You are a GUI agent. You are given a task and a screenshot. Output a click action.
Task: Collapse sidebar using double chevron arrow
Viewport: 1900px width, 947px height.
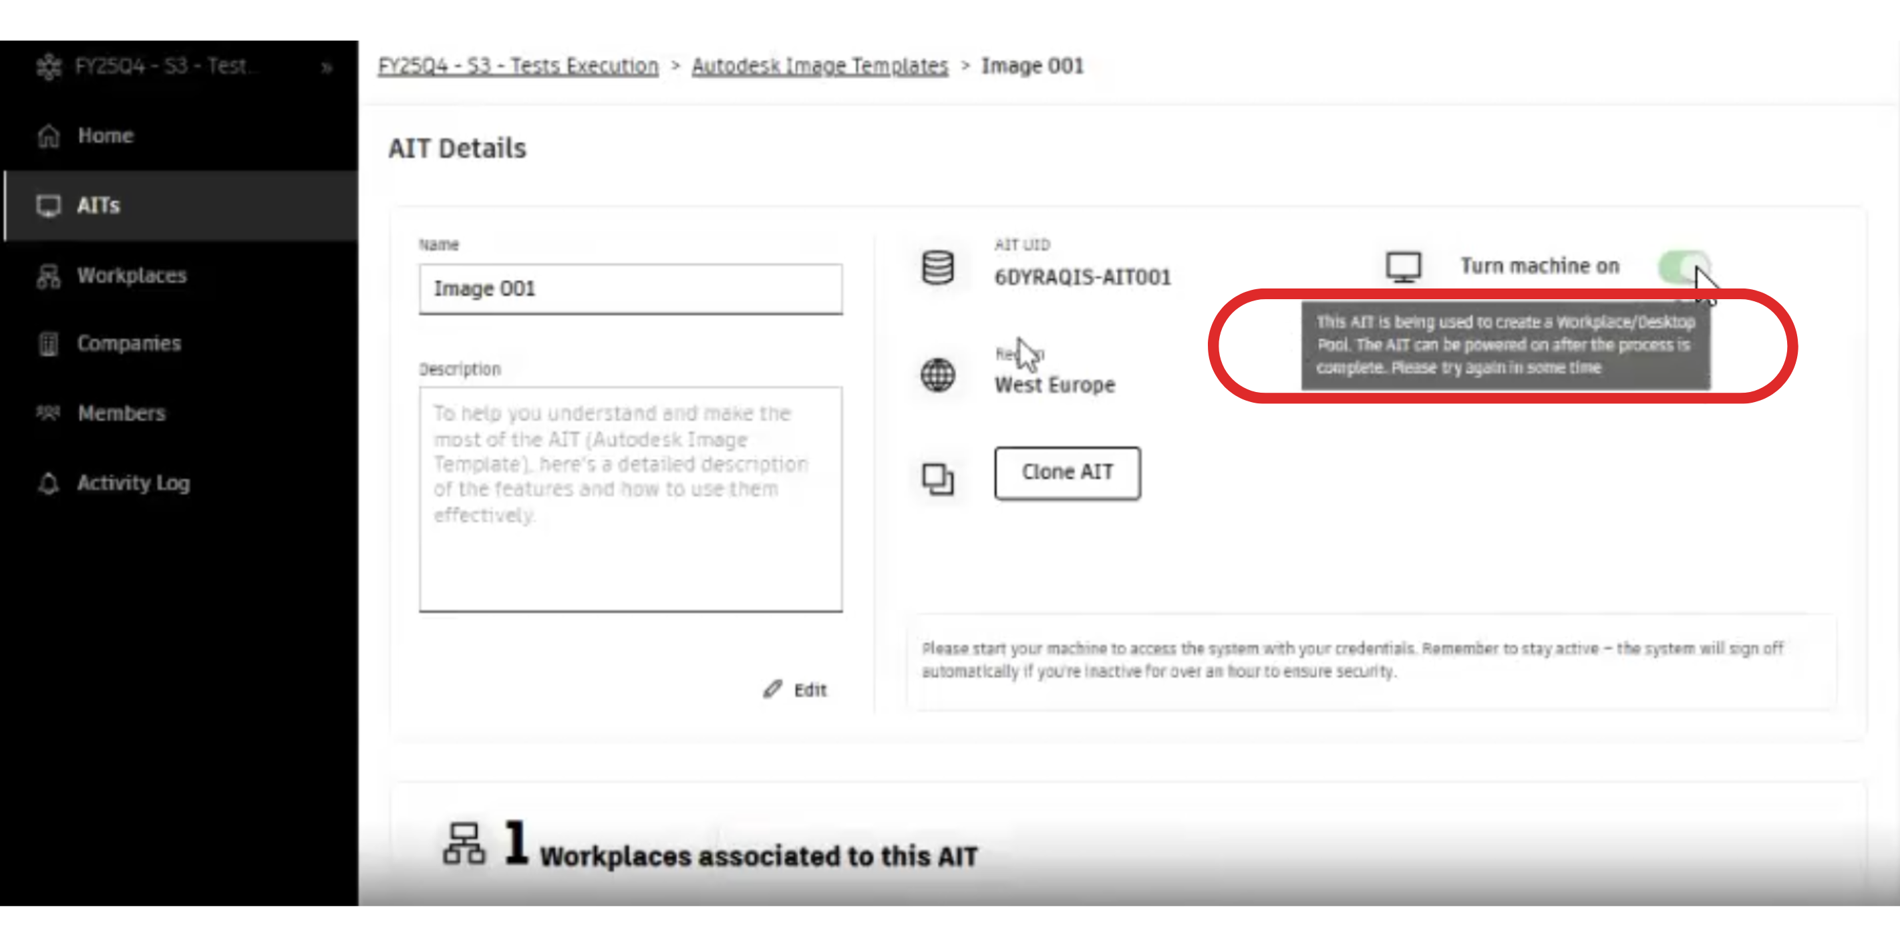coord(327,68)
